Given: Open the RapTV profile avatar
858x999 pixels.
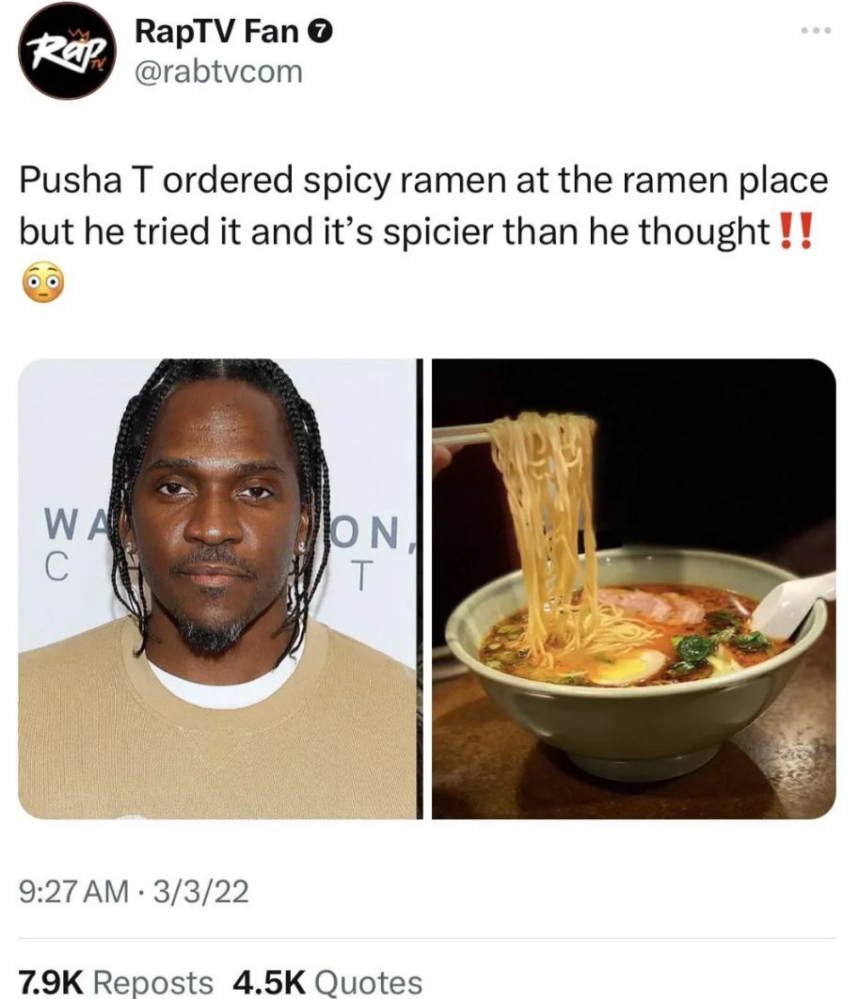Looking at the screenshot, I should pos(66,52).
